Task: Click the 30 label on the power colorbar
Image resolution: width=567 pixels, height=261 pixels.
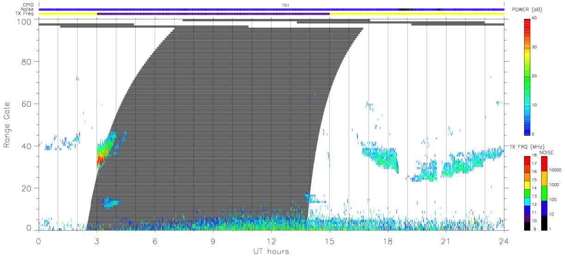Action: [x=534, y=47]
